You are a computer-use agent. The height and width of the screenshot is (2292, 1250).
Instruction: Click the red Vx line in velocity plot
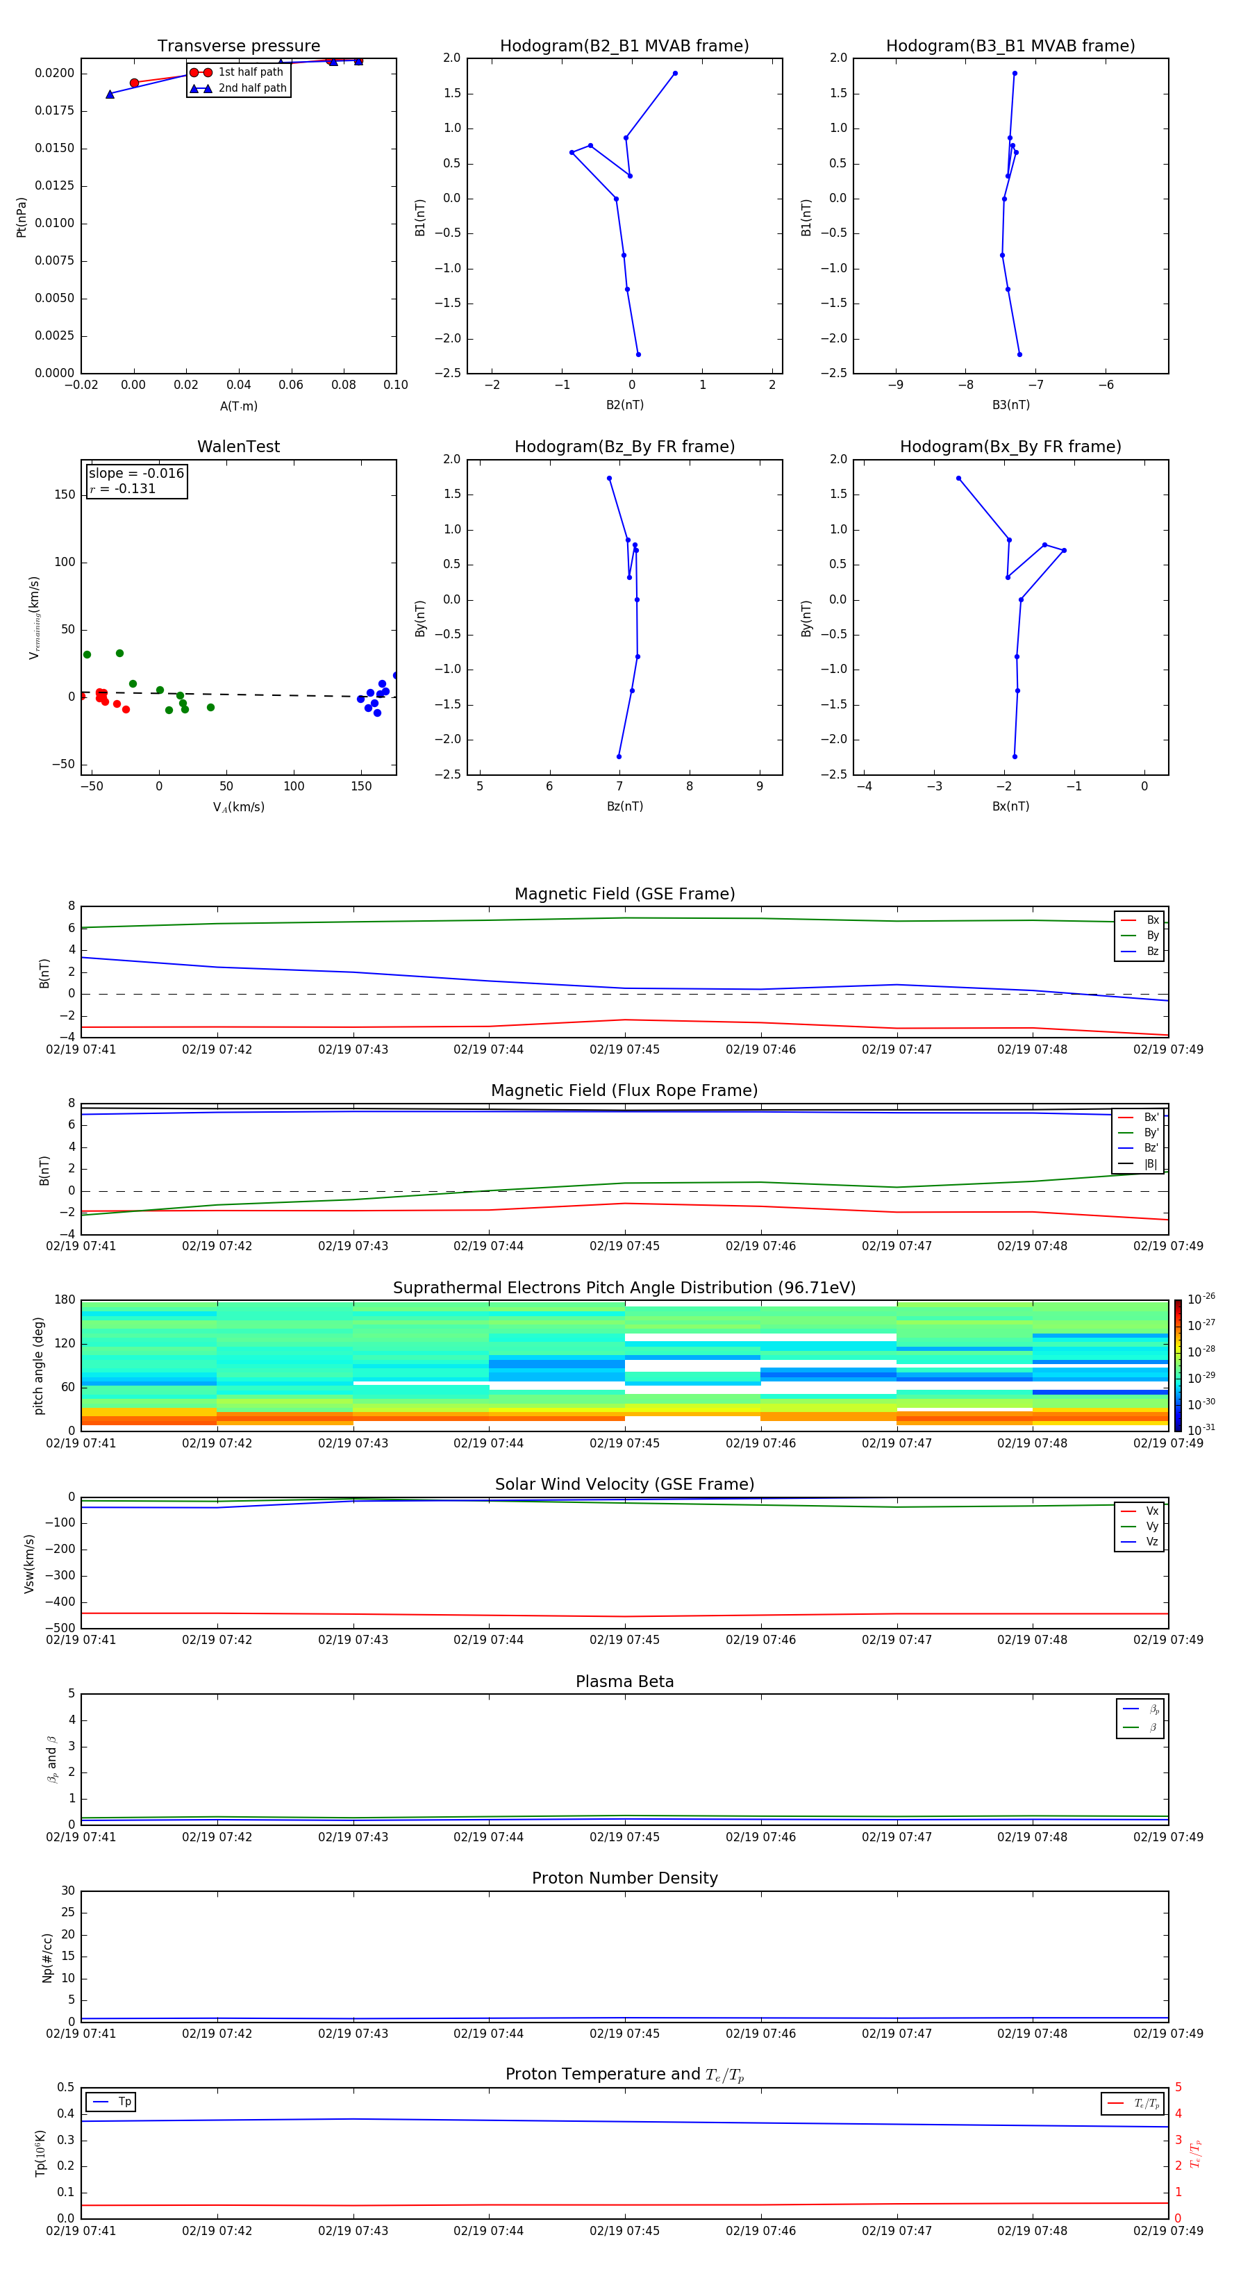(624, 1615)
